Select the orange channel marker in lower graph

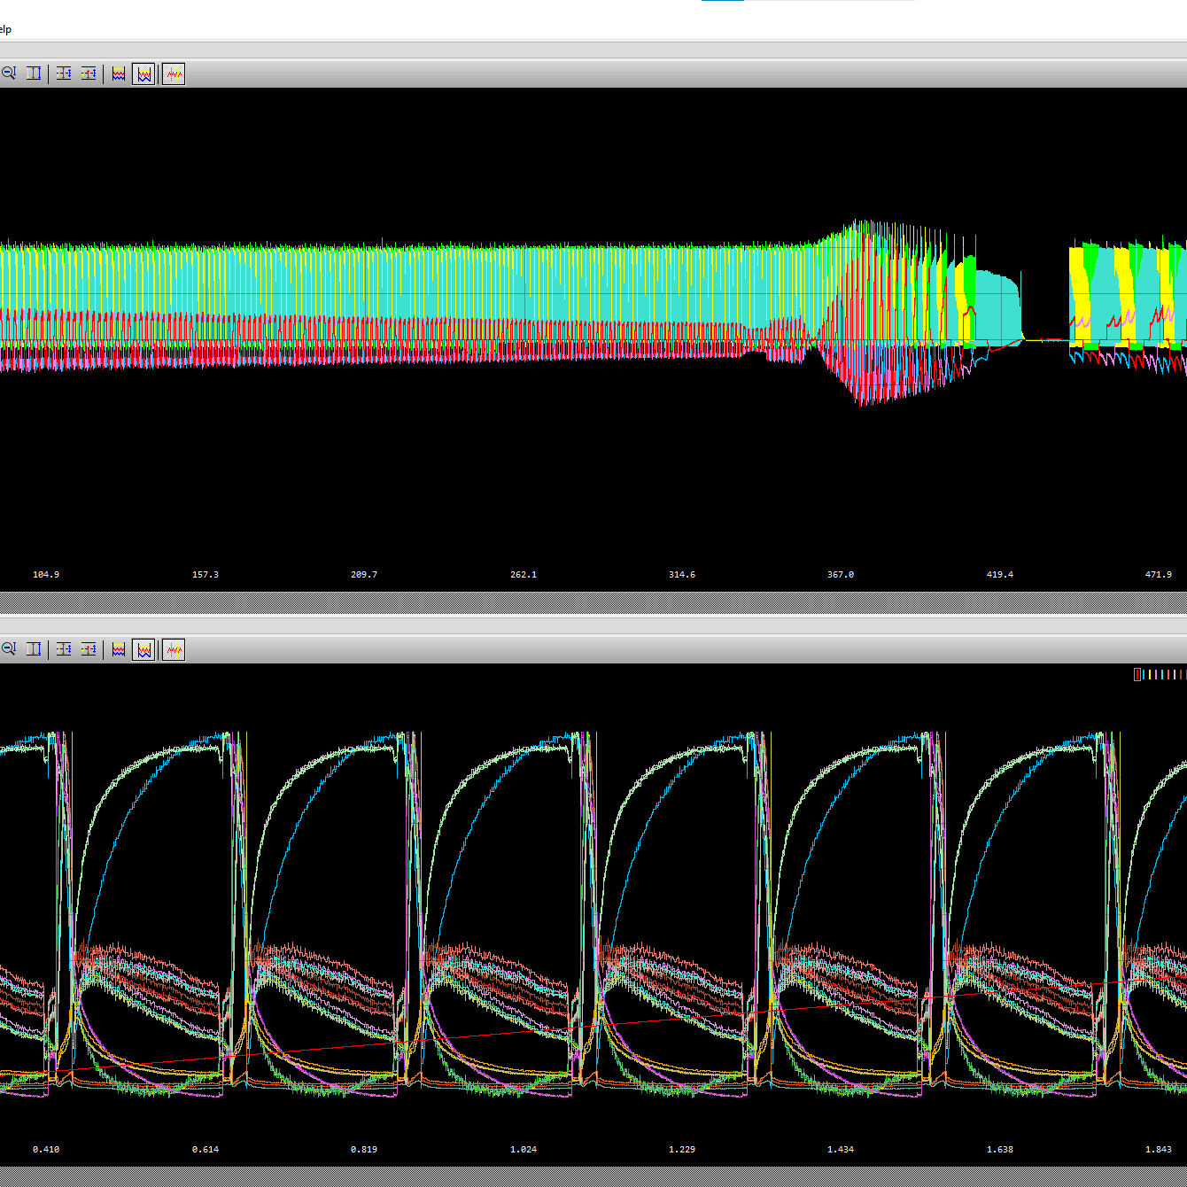click(x=1168, y=674)
